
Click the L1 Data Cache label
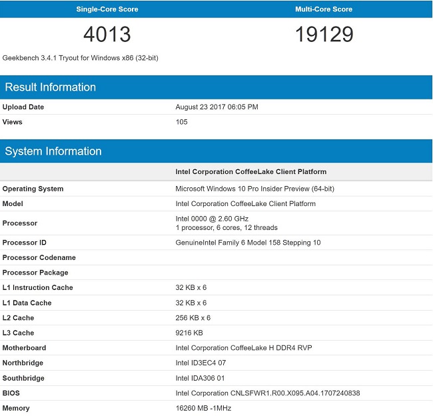[27, 303]
